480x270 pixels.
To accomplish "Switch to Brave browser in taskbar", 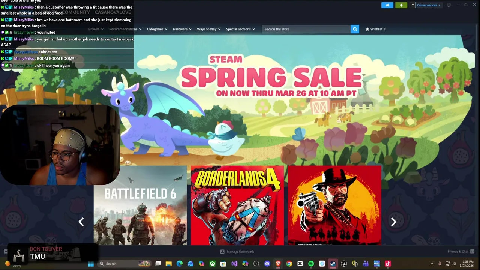I will [x=278, y=264].
